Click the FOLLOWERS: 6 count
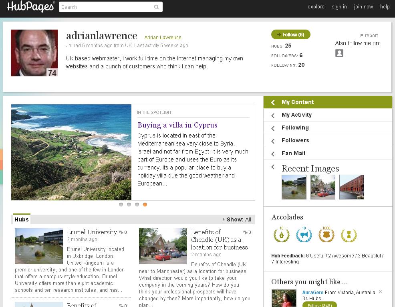 (x=287, y=55)
